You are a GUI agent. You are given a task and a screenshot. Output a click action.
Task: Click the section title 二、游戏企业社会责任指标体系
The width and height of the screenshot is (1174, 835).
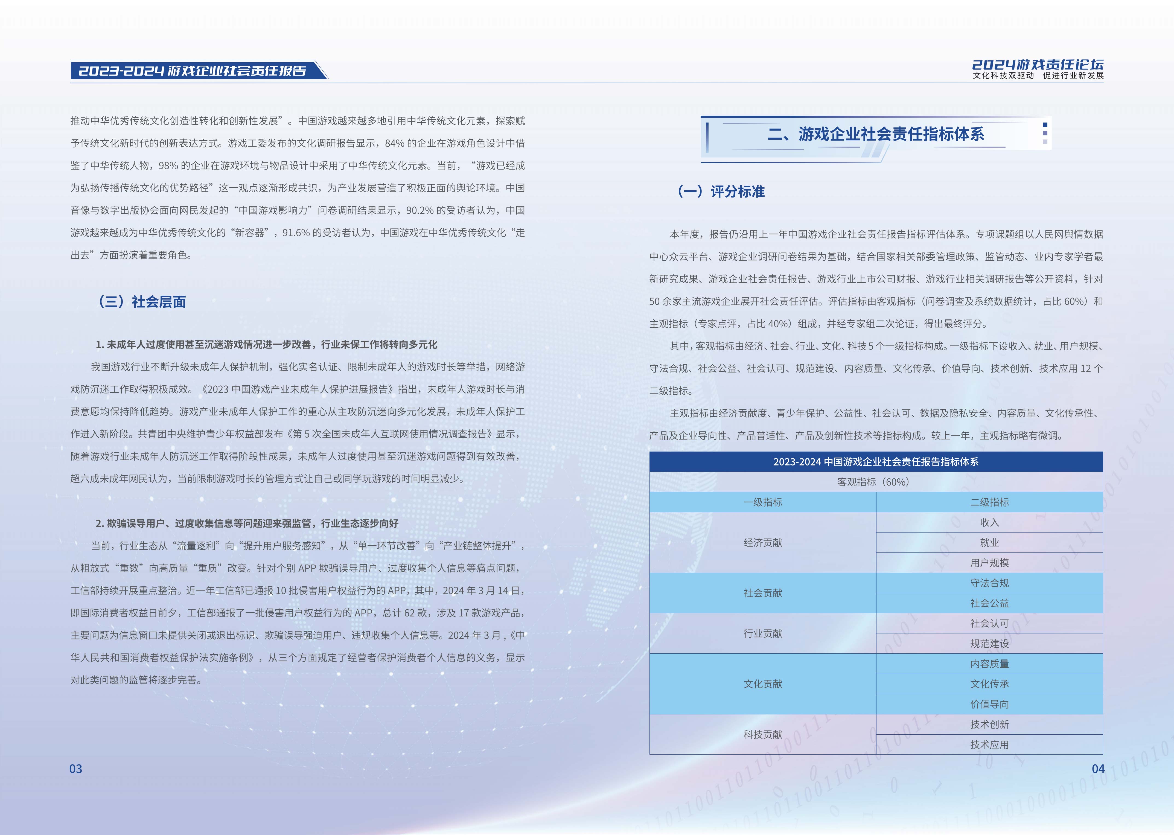point(875,134)
